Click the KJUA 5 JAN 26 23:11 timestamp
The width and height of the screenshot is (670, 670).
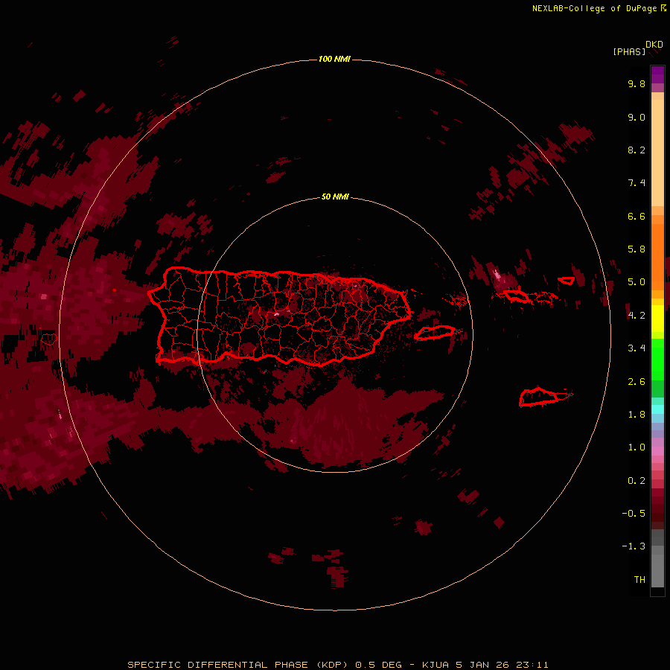click(485, 665)
